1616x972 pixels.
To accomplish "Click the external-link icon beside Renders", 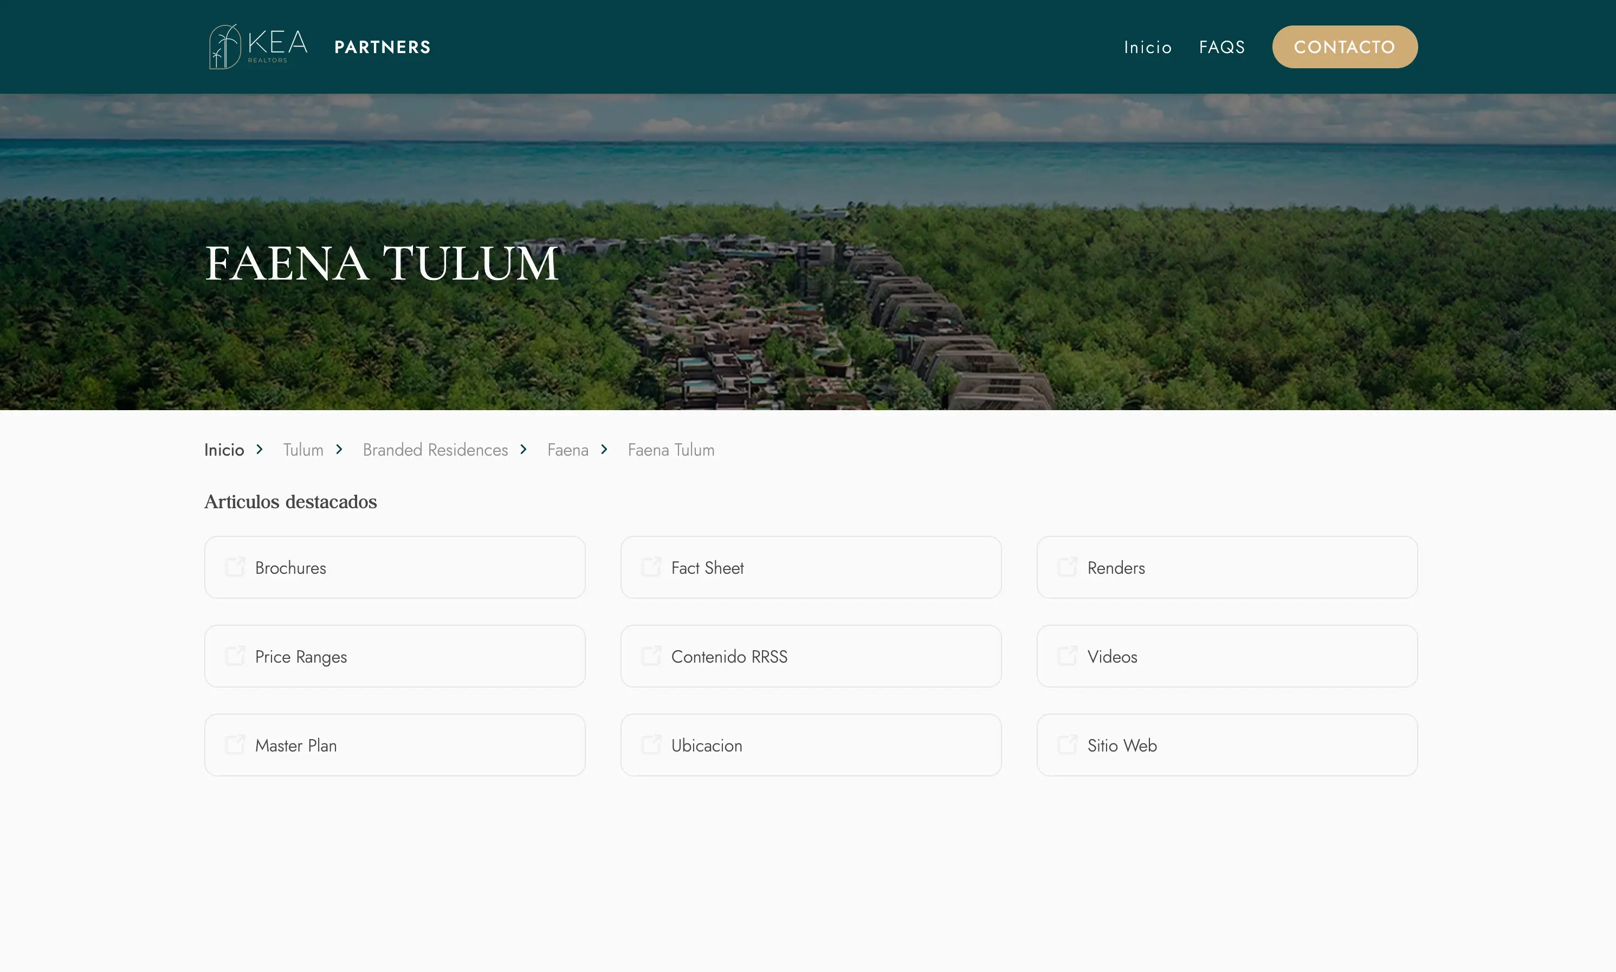I will [x=1067, y=567].
